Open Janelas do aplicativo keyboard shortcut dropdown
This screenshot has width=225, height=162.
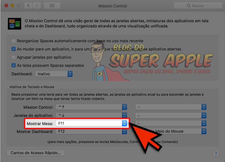tap(91, 115)
